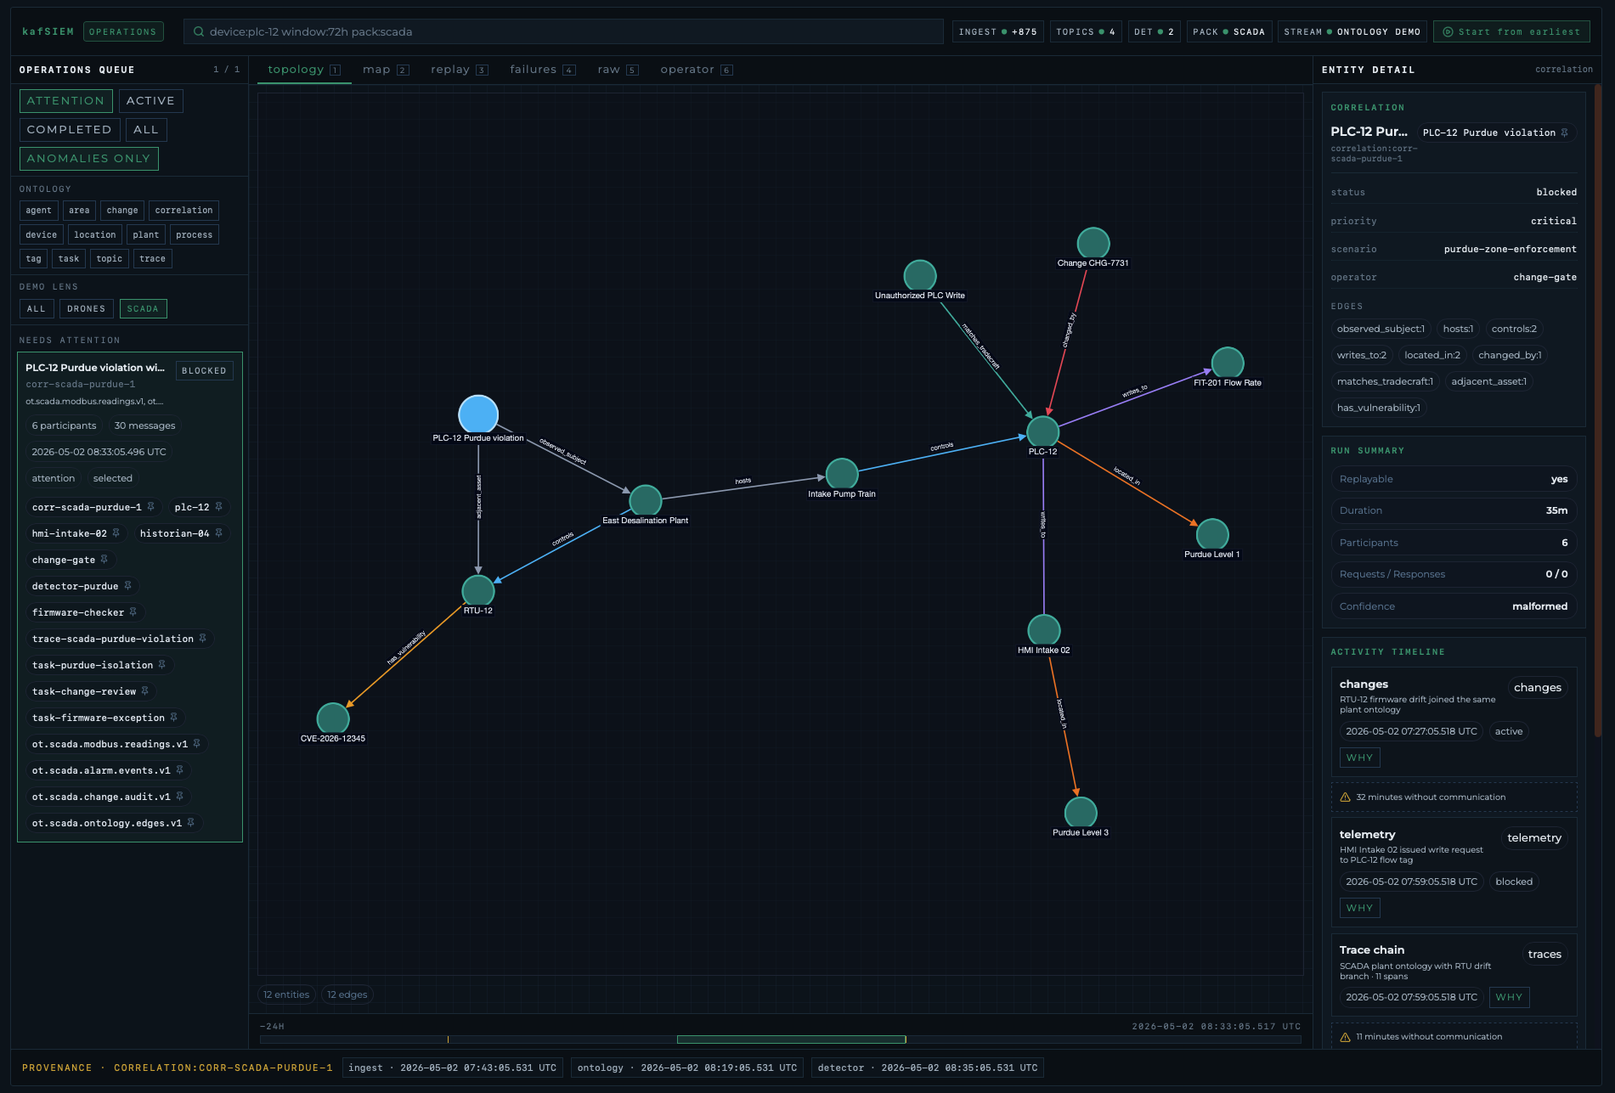1615x1093 pixels.
Task: Pin the firmware-checker participant chip
Action: coord(133,612)
